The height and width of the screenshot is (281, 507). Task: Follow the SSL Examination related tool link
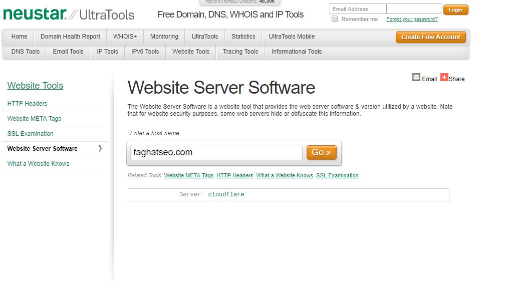pyautogui.click(x=337, y=175)
